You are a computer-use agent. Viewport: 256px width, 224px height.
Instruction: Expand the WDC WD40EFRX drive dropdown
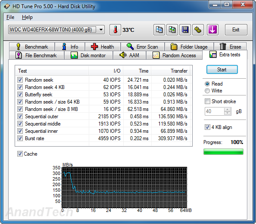[x=101, y=30]
